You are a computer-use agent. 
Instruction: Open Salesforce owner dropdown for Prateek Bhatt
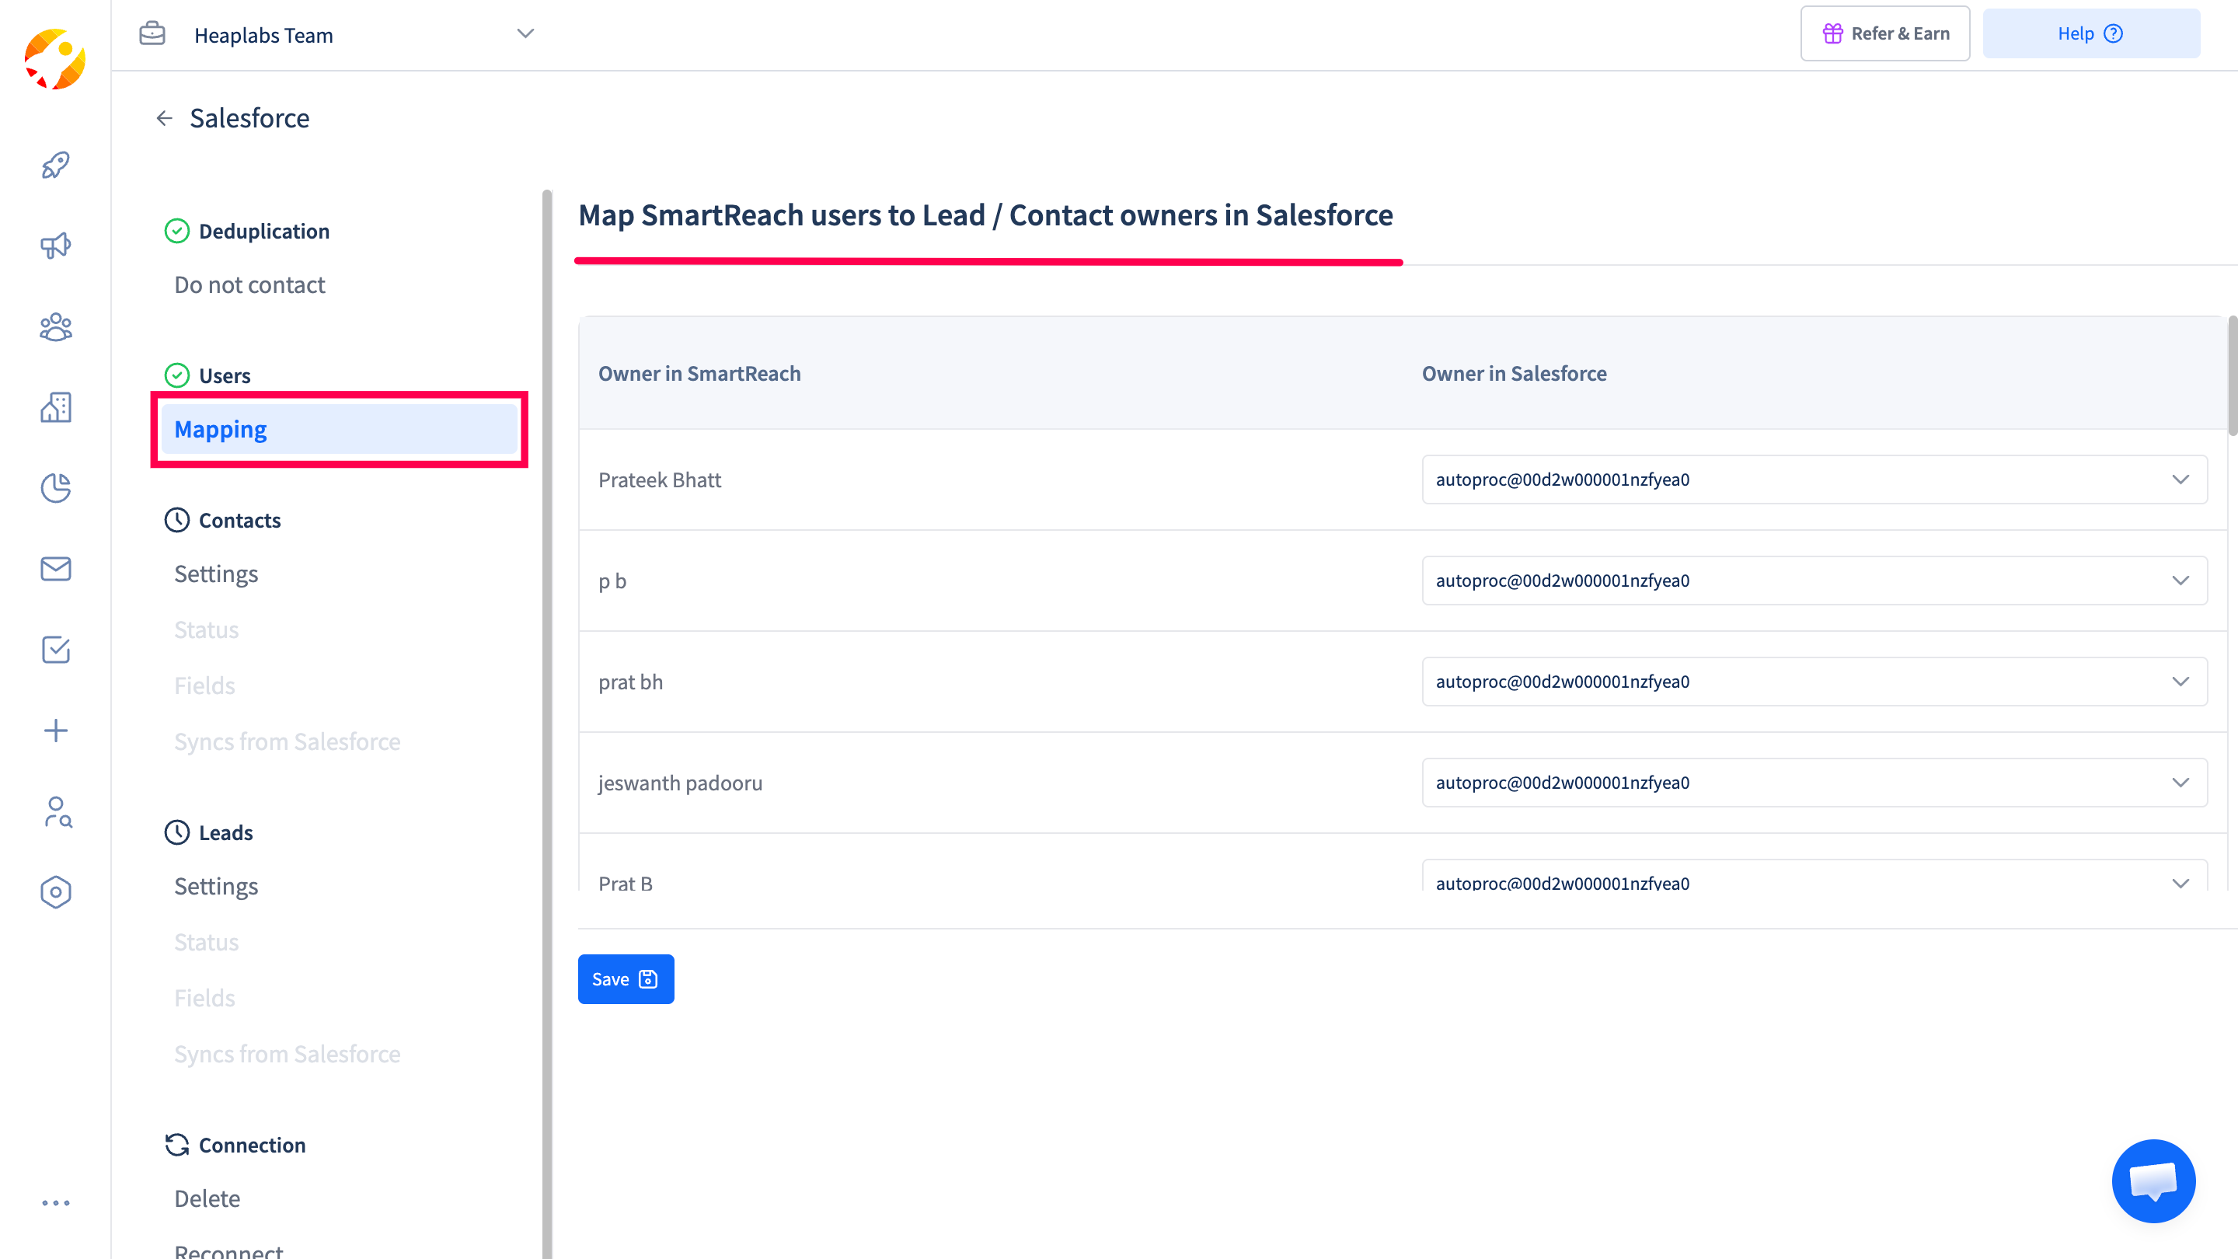[x=1814, y=480]
